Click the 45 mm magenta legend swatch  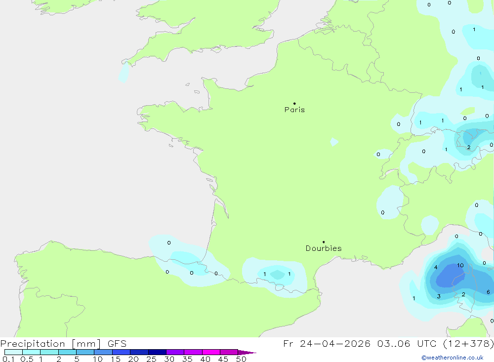229,352
